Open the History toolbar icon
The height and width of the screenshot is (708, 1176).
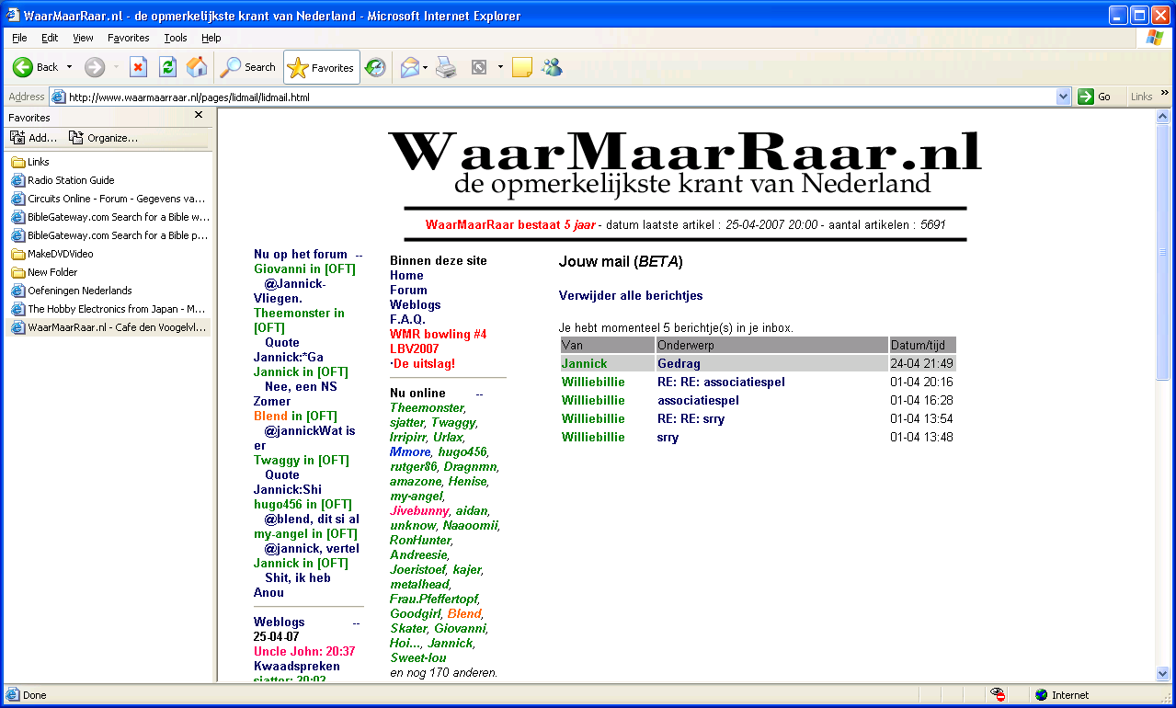[375, 67]
